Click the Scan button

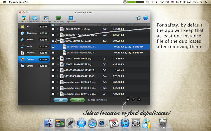(61, 100)
